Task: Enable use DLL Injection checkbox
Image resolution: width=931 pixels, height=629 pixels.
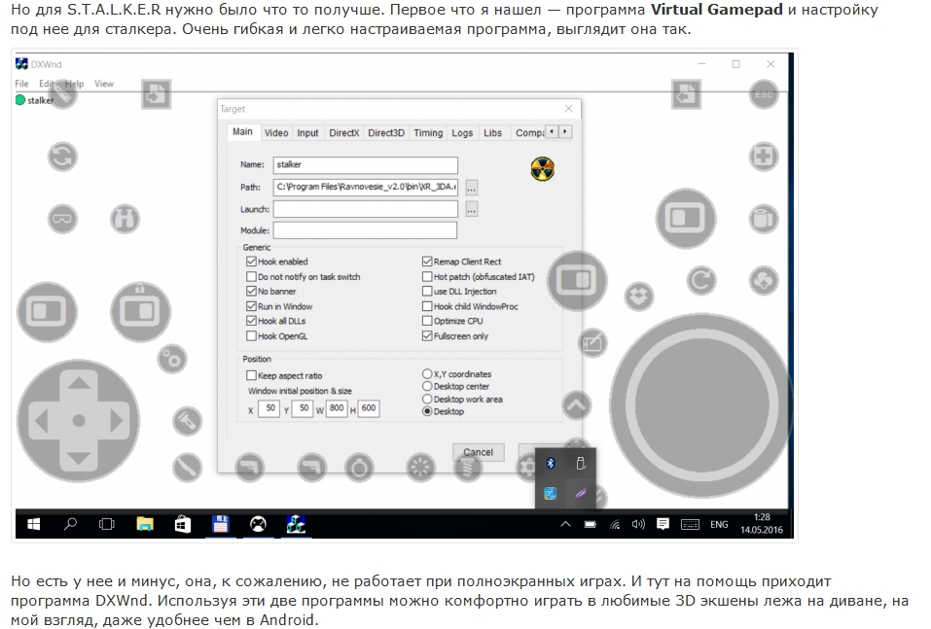Action: click(x=427, y=292)
